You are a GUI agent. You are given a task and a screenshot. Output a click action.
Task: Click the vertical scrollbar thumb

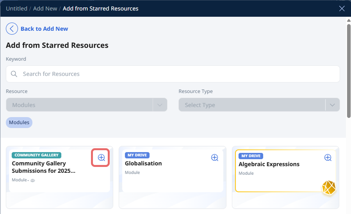click(x=349, y=70)
